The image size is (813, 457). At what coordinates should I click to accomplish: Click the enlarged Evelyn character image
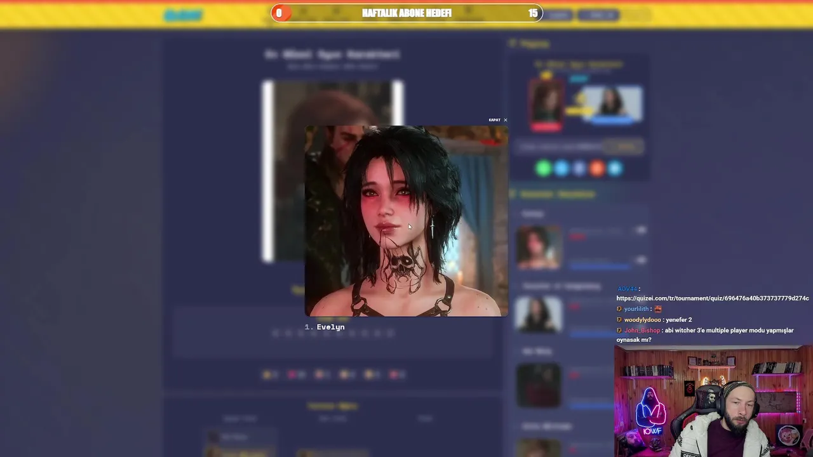coord(406,221)
